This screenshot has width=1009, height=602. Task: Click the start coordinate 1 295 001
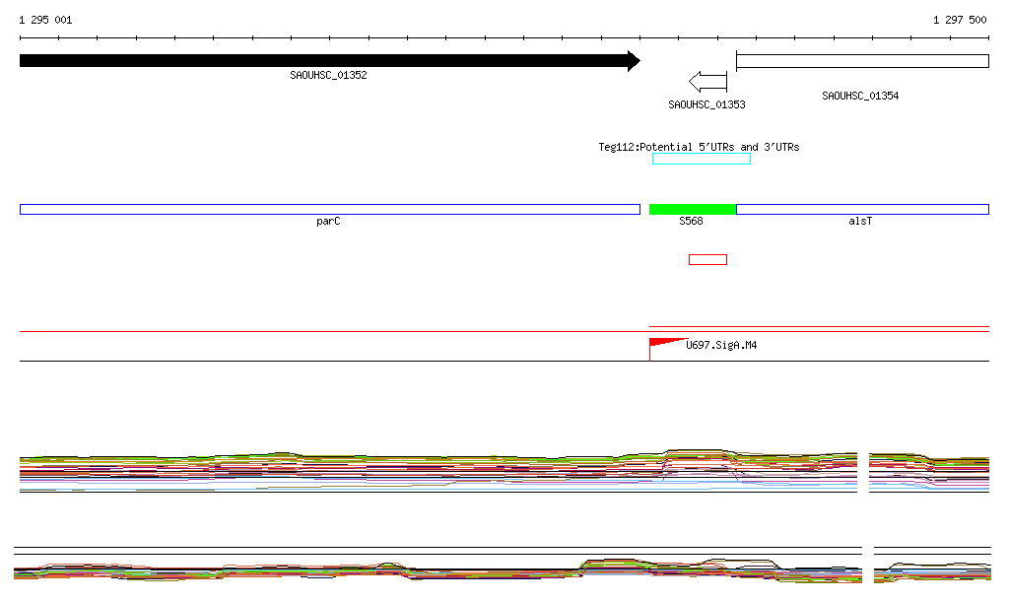45,20
